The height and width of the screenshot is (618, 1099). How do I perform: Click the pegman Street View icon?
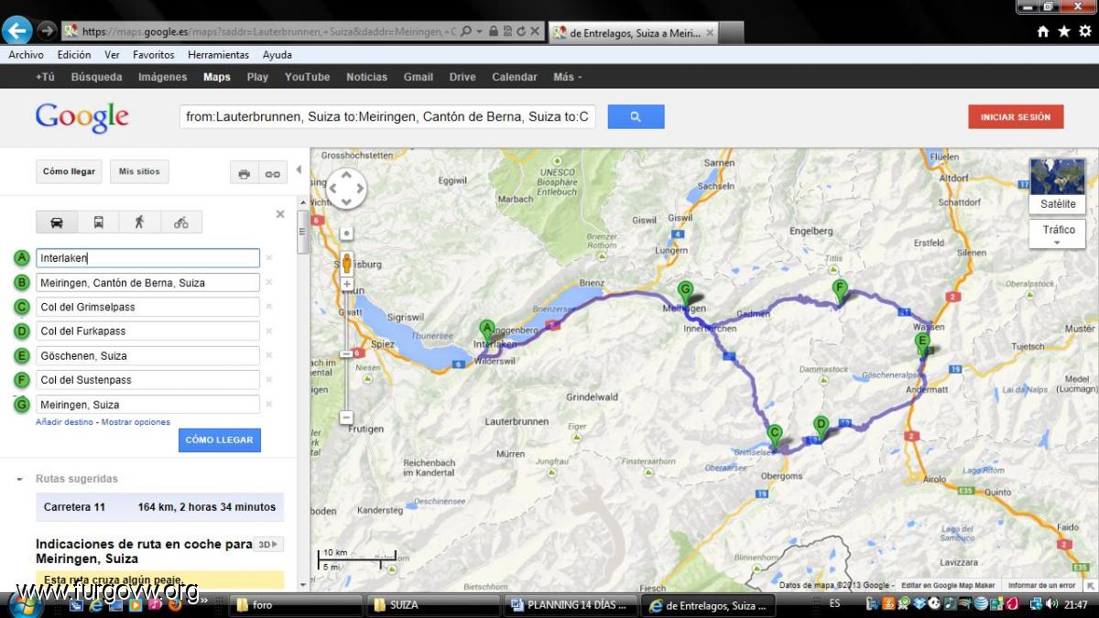click(347, 261)
